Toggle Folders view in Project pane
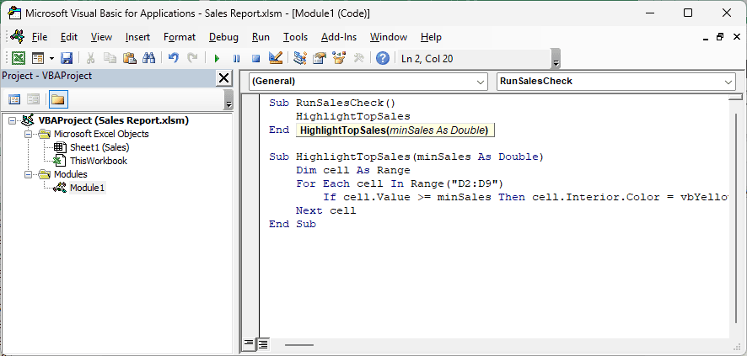 [57, 99]
